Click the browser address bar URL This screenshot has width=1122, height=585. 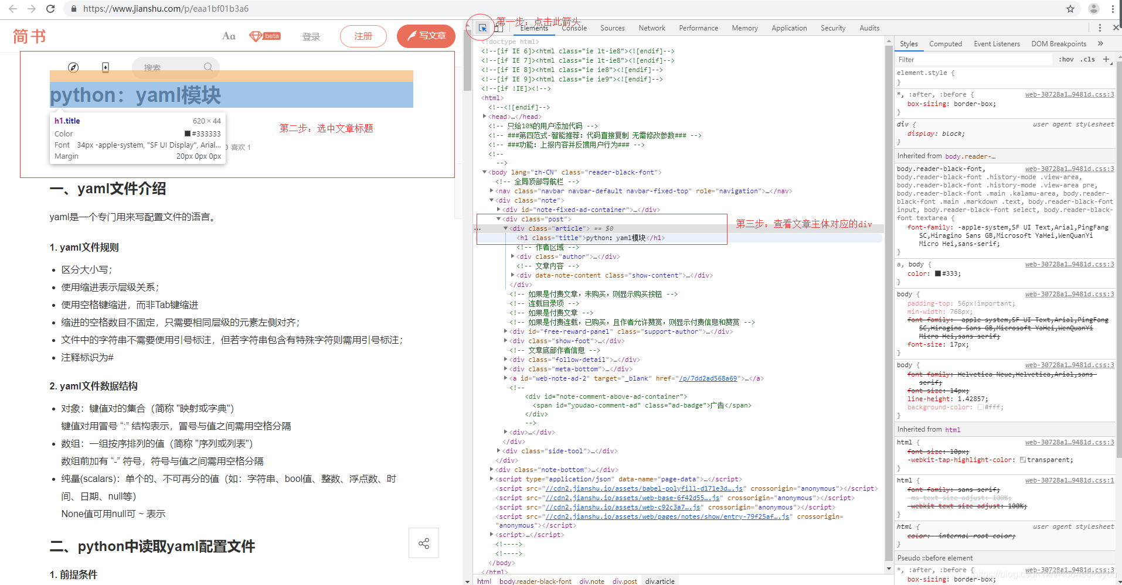166,9
